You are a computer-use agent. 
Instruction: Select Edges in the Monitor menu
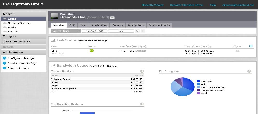(23, 19)
